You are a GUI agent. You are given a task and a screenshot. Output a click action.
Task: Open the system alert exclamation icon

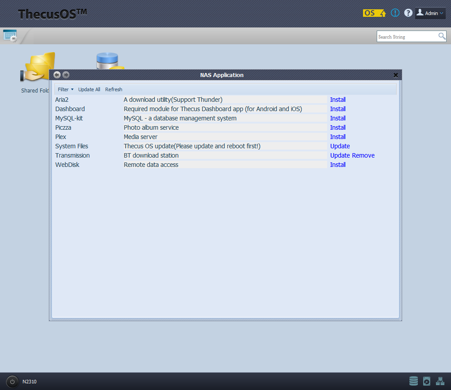[395, 13]
